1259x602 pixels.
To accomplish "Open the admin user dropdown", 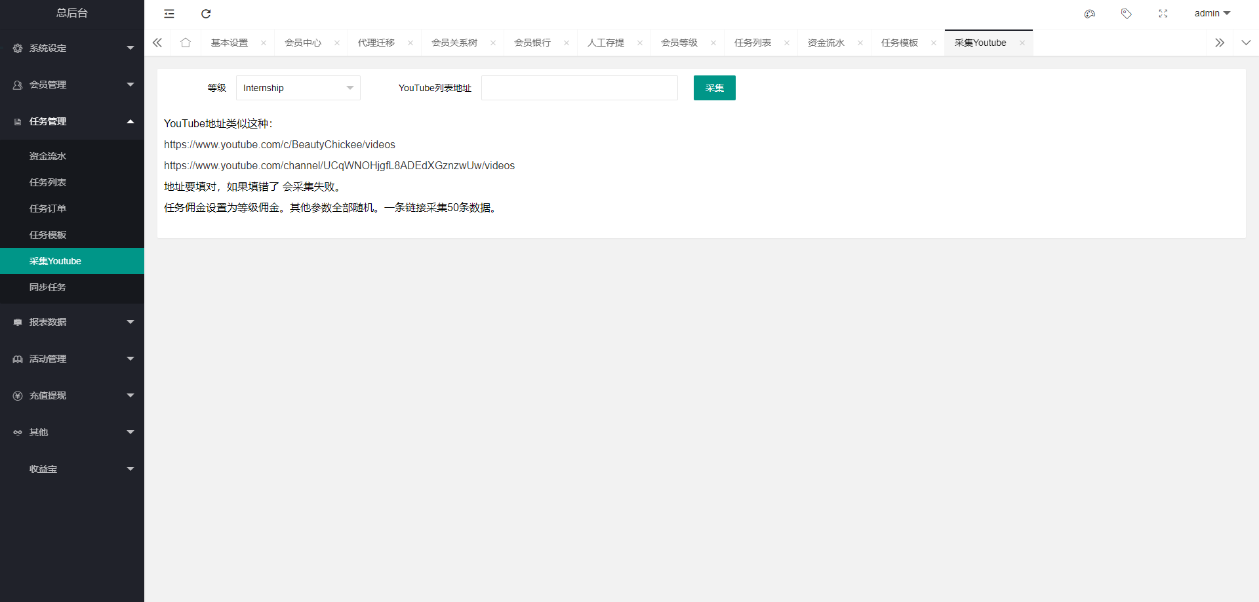I will click(1212, 14).
